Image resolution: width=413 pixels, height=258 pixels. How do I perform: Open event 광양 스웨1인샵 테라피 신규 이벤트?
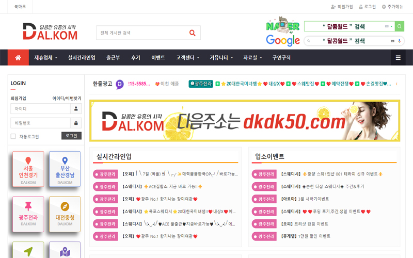(332, 174)
